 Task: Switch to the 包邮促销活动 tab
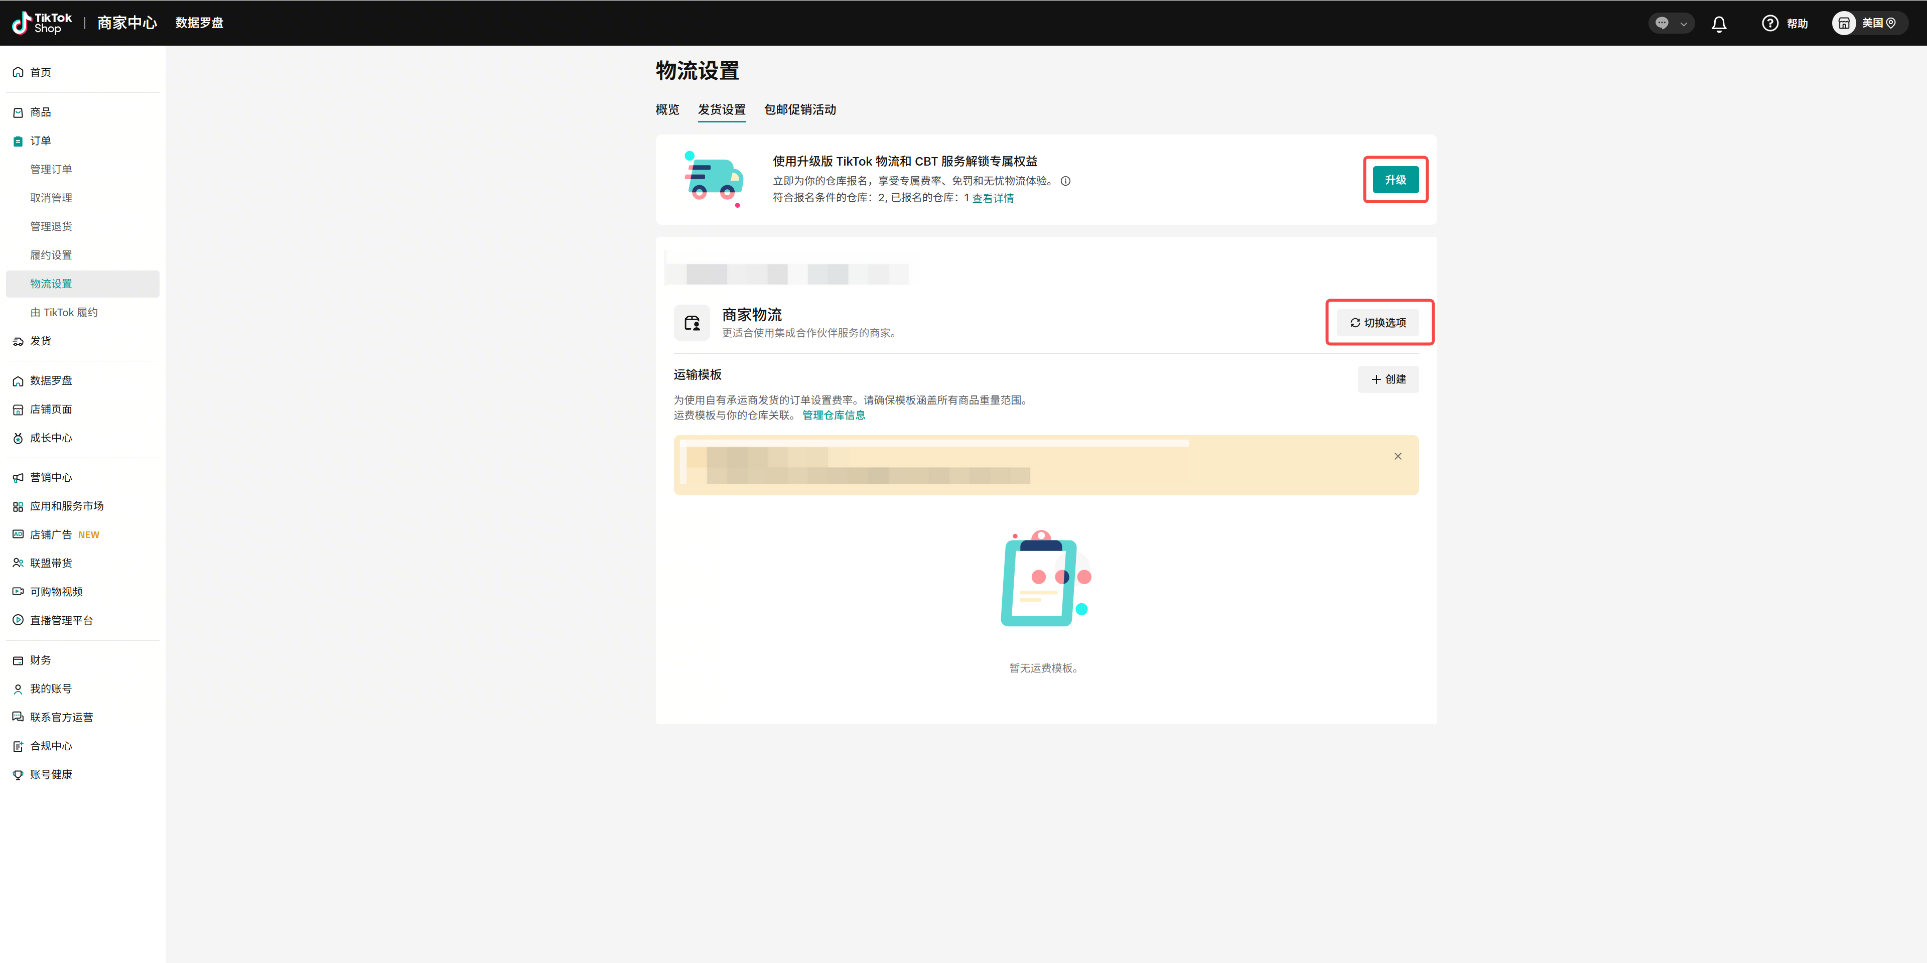[x=800, y=110]
